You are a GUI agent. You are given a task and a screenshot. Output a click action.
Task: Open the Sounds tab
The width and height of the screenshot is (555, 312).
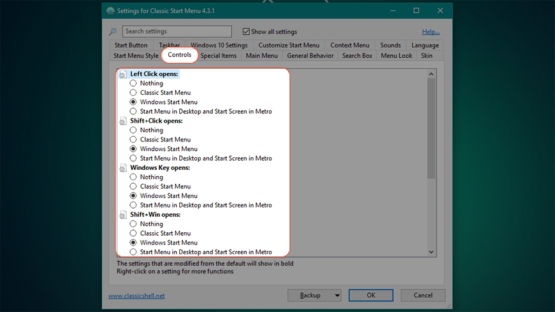pos(390,45)
